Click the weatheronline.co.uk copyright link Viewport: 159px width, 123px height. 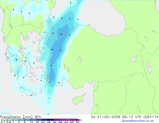(x=138, y=121)
